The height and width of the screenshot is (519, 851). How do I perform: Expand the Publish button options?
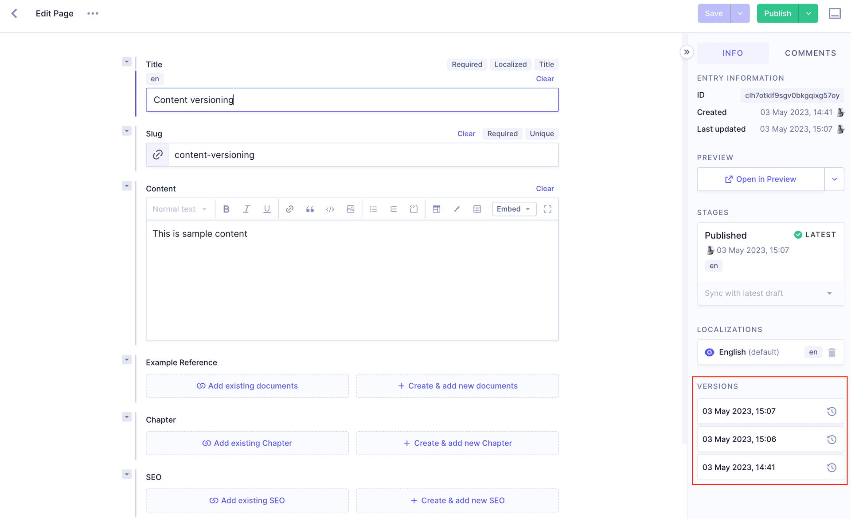(x=808, y=13)
